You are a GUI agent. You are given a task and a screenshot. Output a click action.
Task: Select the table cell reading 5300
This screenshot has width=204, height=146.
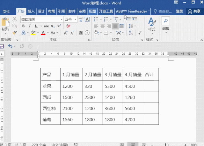coord(113,86)
